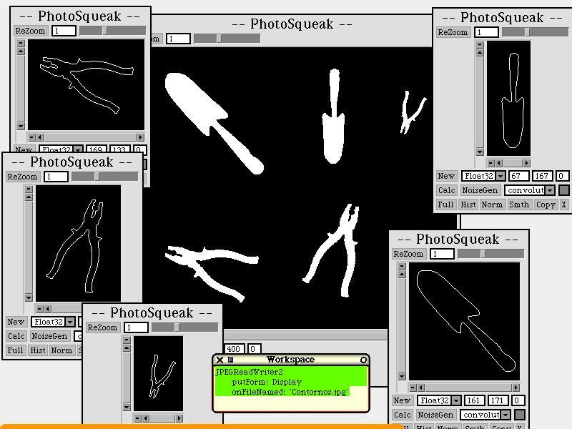Click the gray color swatch in diagonal trowel window
572x429 pixels.
[x=520, y=415]
